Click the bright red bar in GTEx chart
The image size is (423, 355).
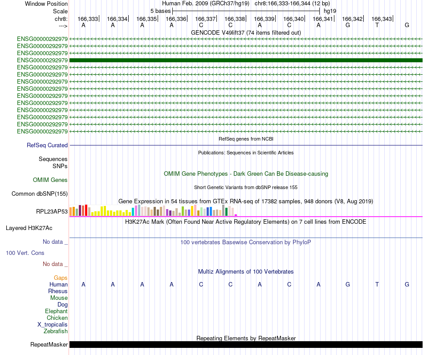click(86, 210)
